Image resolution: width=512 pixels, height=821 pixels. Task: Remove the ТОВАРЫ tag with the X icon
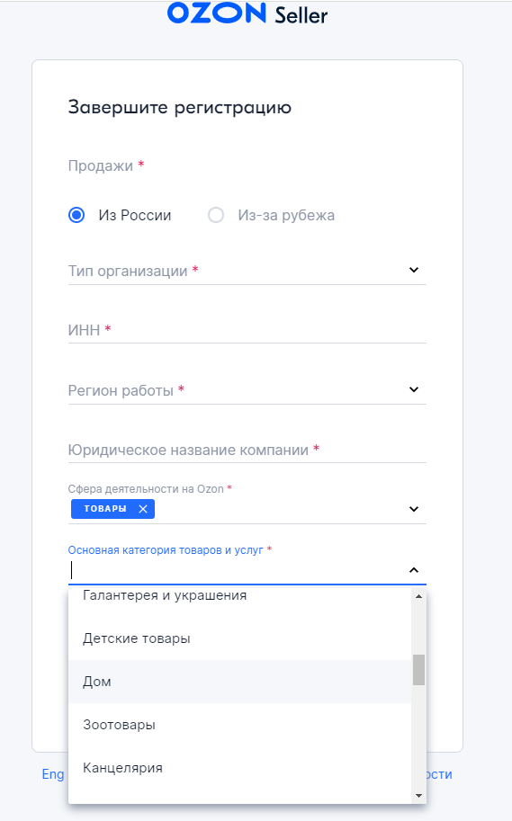[142, 509]
